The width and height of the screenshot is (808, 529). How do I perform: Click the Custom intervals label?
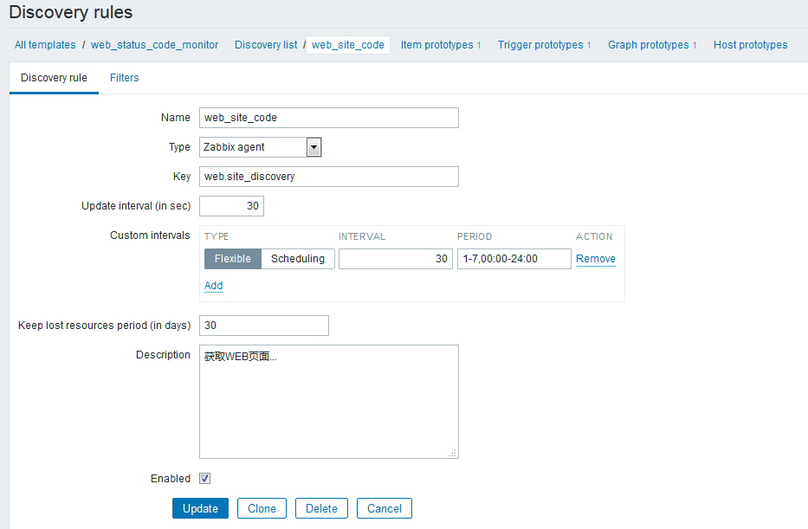pyautogui.click(x=150, y=235)
